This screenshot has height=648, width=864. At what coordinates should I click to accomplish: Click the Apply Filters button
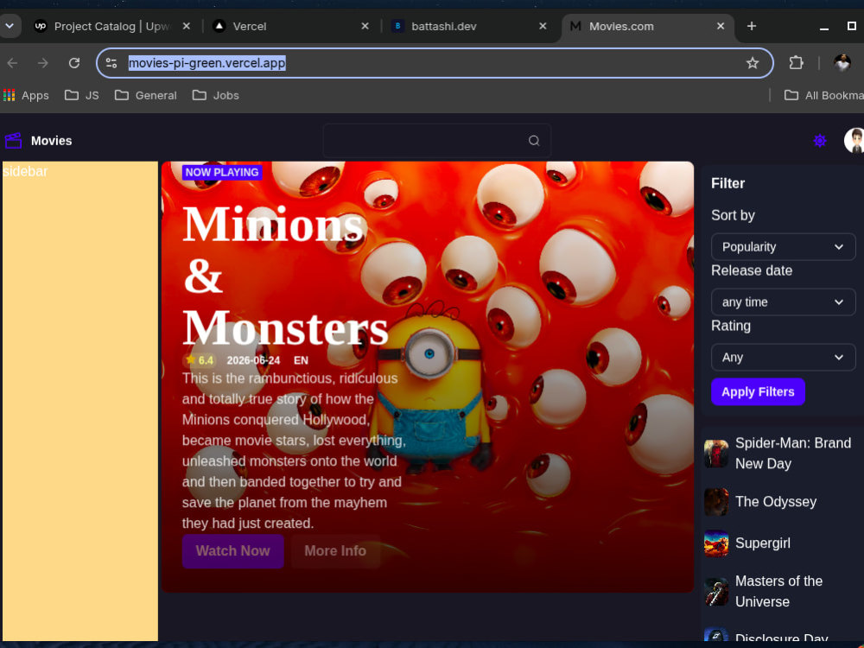(x=758, y=391)
